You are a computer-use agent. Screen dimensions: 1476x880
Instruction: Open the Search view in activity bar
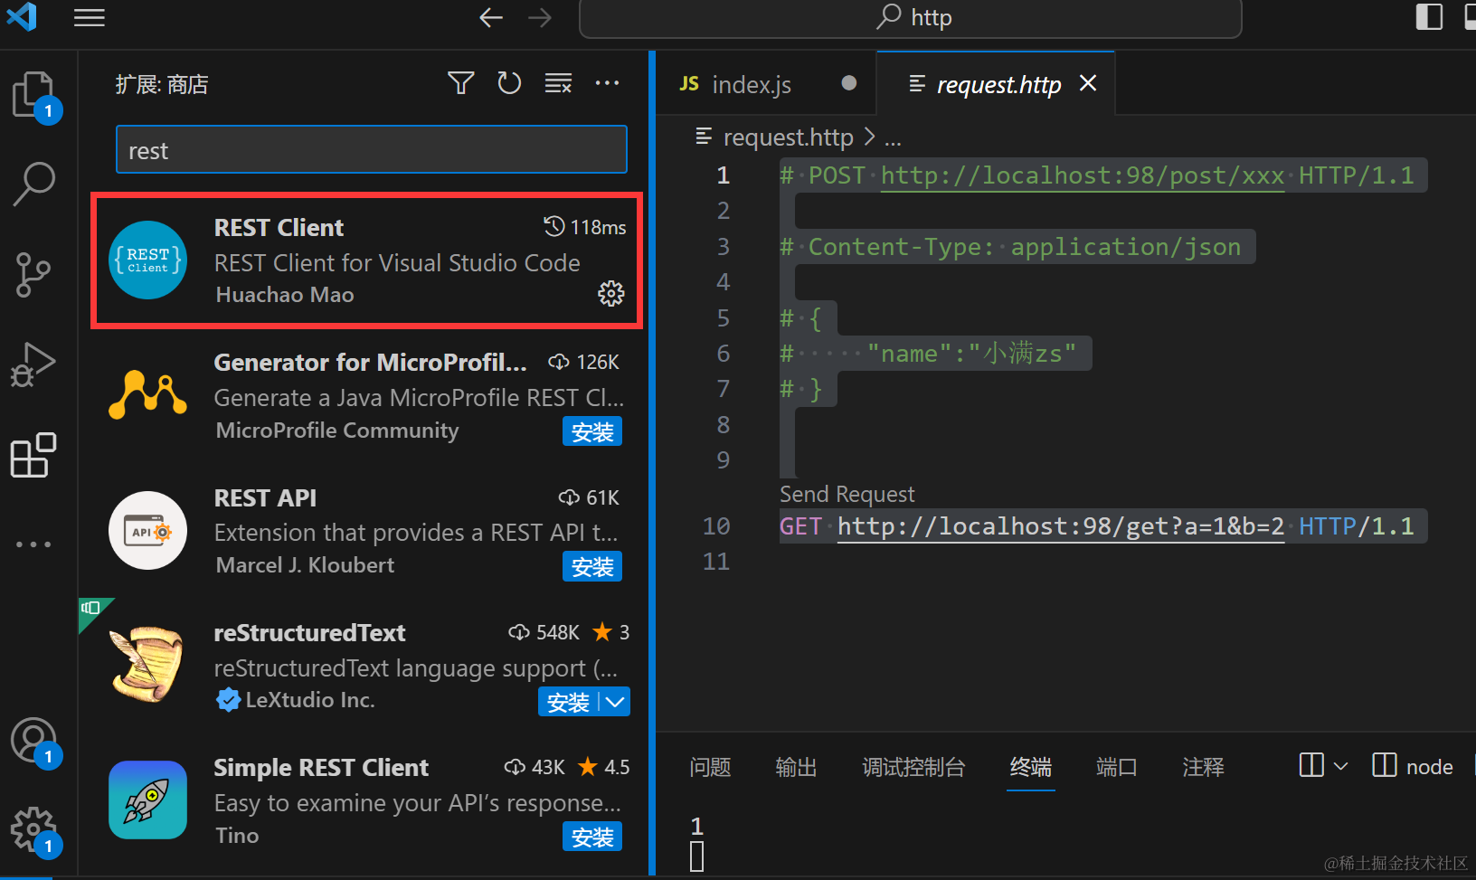point(34,184)
